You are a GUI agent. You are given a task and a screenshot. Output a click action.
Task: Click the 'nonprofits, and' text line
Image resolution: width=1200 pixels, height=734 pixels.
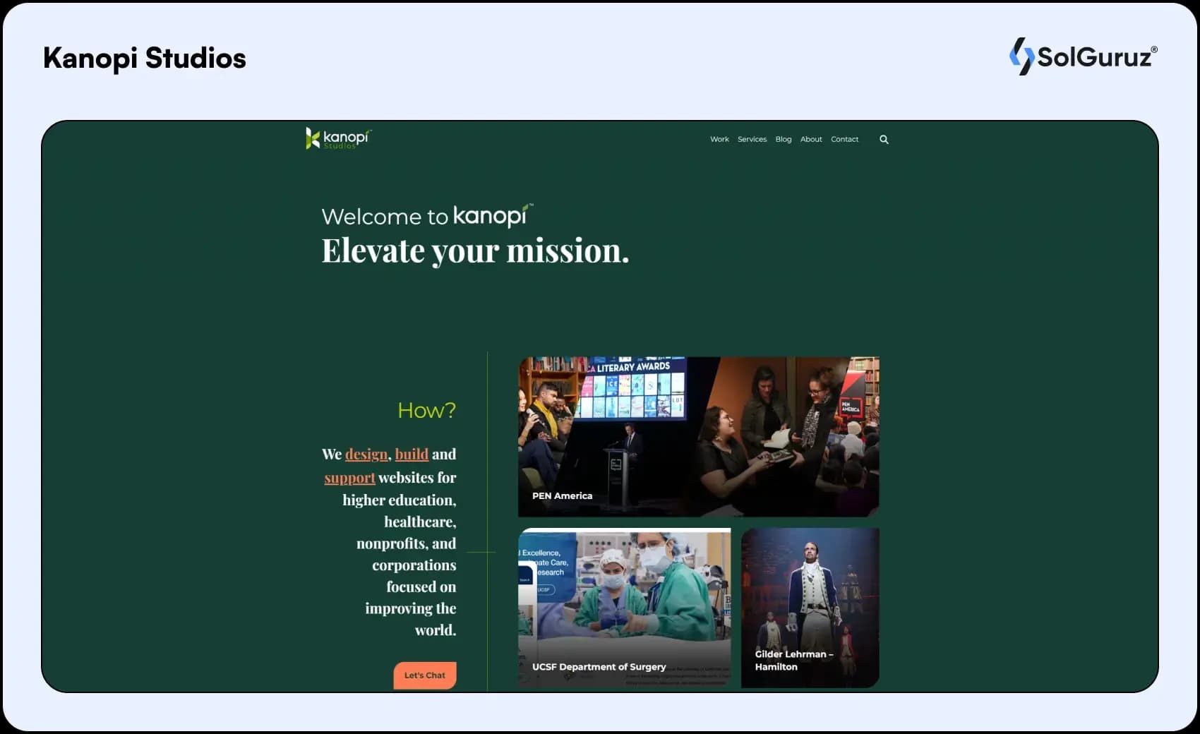point(406,543)
